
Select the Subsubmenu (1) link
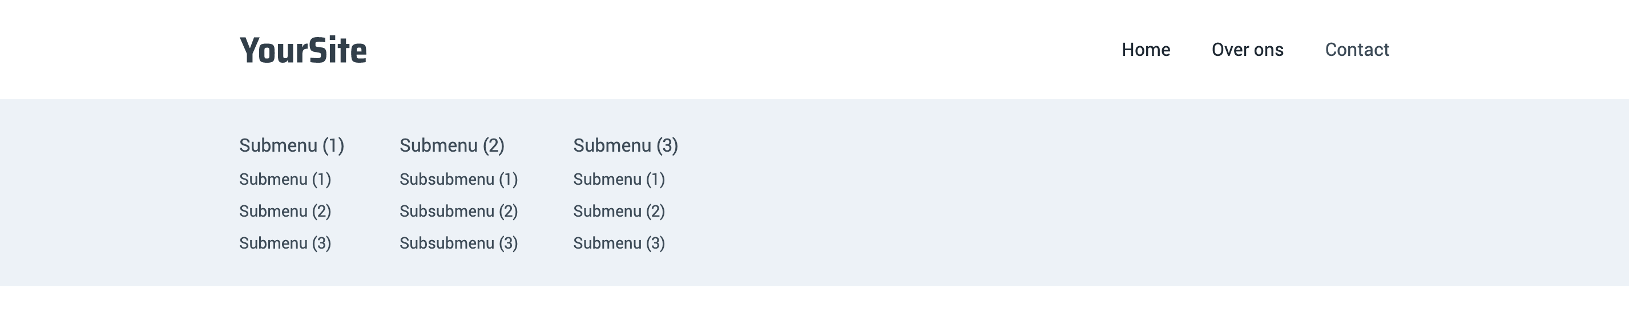click(458, 180)
